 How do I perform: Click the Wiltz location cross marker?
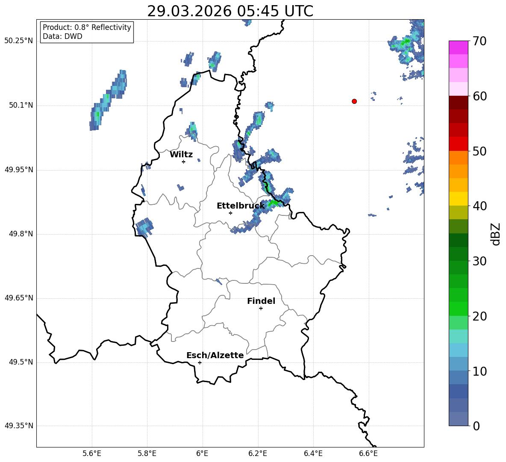(184, 162)
